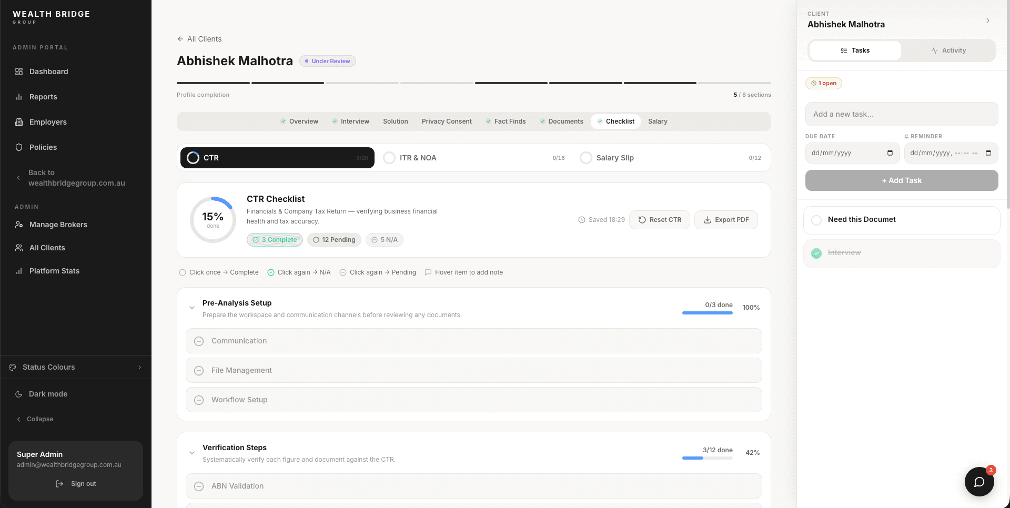This screenshot has height=508, width=1010.
Task: Click the Due Date input field
Action: coord(853,153)
